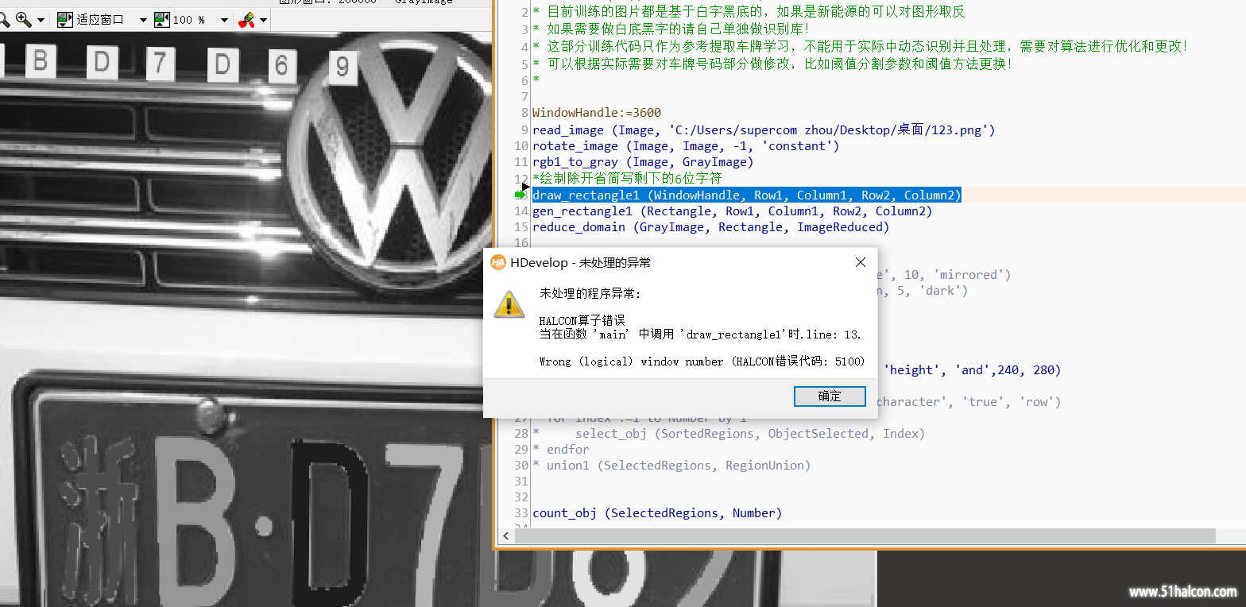Click the reduce_domain code line
Viewport: 1246px width, 607px height.
tap(710, 227)
